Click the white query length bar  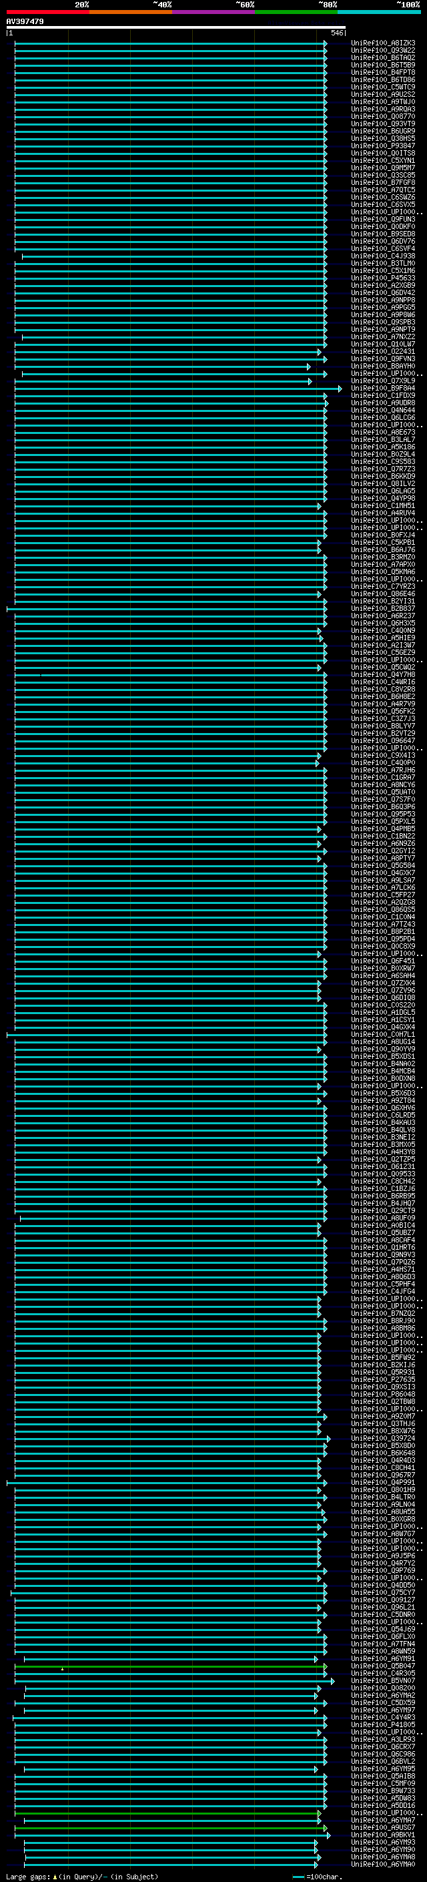176,28
